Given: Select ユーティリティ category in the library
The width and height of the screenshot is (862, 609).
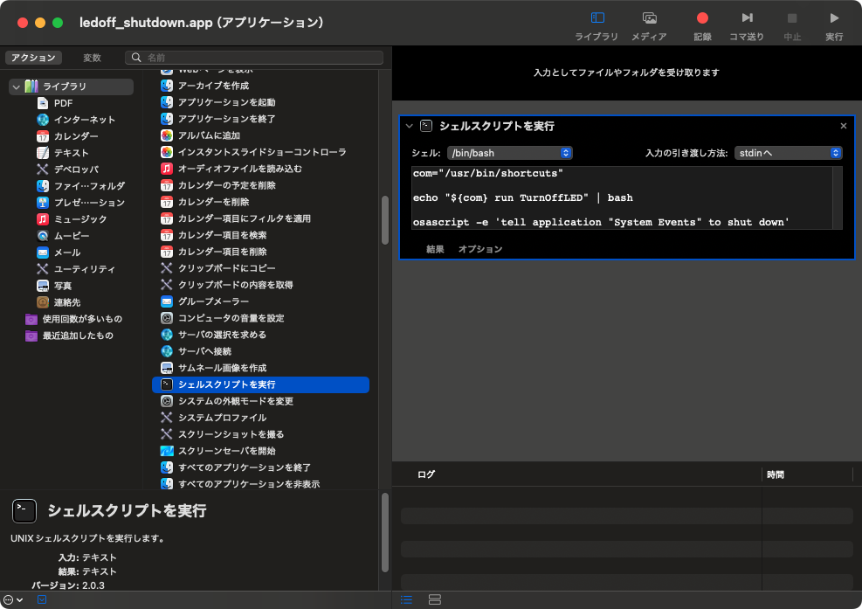Looking at the screenshot, I should (84, 269).
